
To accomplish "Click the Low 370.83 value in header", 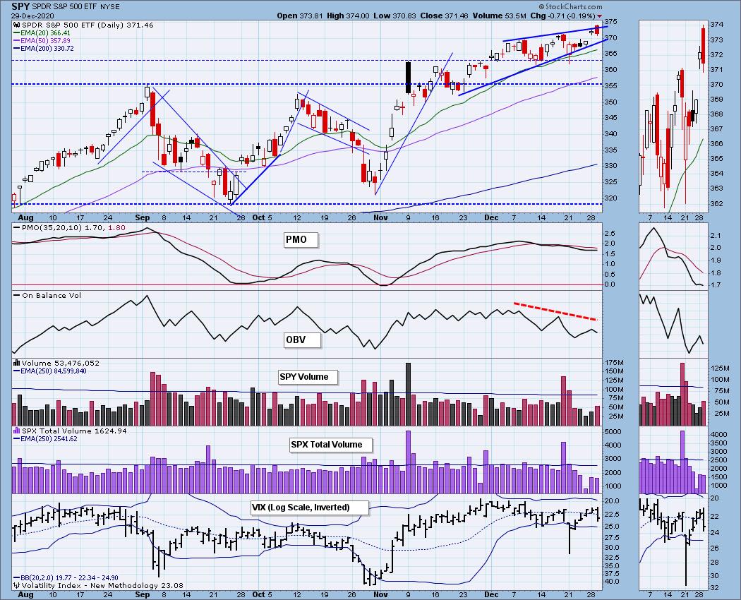I will [394, 16].
